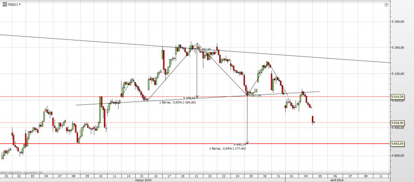Screen dimensions: 414x182
Task: Click the chart icon beside PSI20.I
Action: point(5,4)
